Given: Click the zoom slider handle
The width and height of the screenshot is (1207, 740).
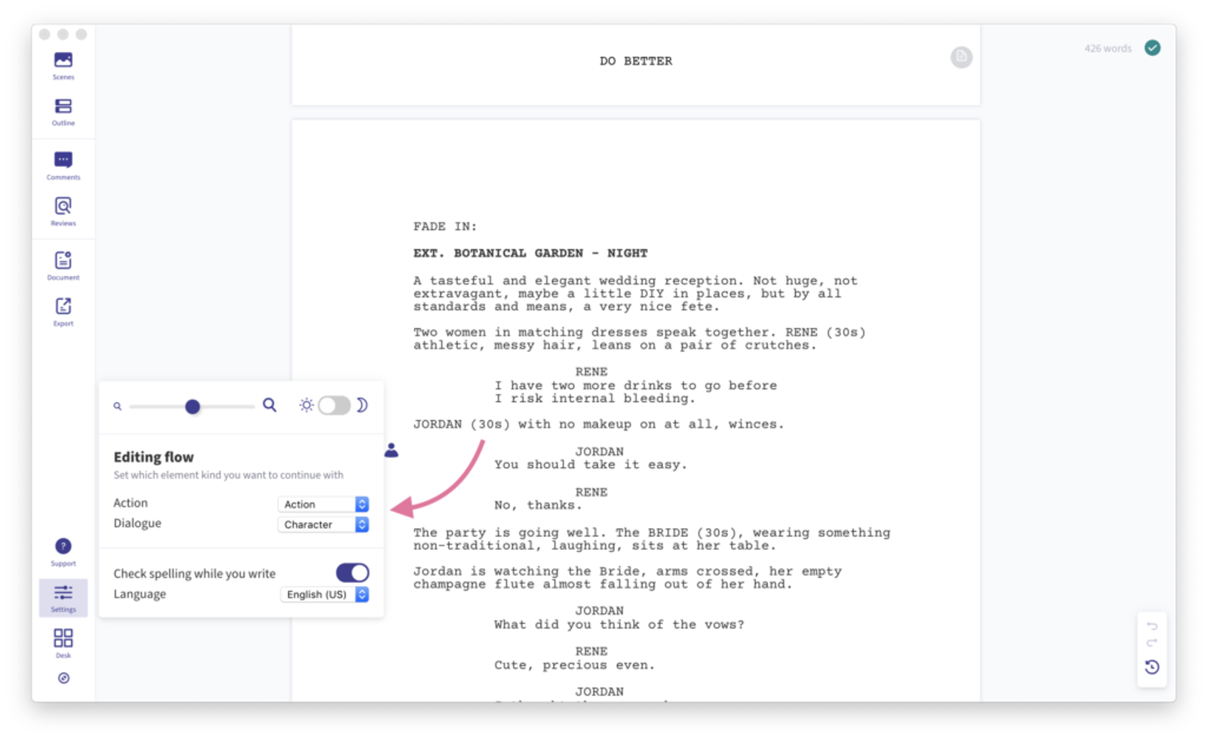Looking at the screenshot, I should [x=192, y=407].
